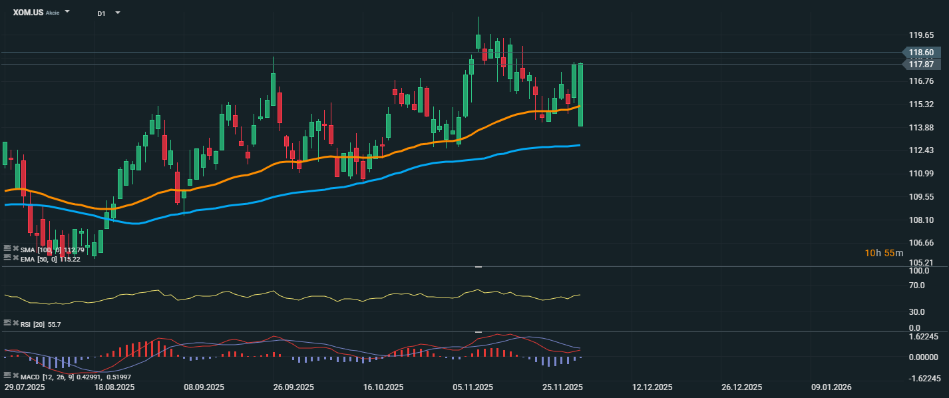Open the D1 timeframe dropdown
This screenshot has height=398, width=949.
tap(118, 13)
